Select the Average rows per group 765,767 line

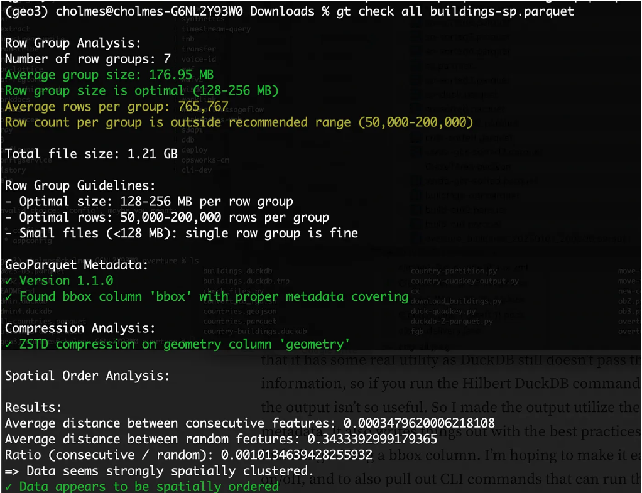pyautogui.click(x=116, y=107)
